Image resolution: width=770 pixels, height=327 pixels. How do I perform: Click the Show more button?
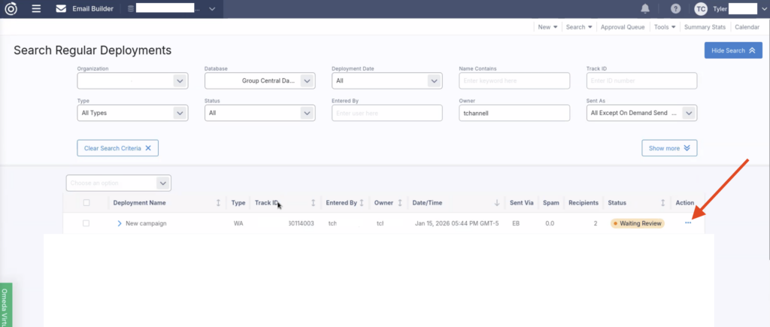point(669,148)
